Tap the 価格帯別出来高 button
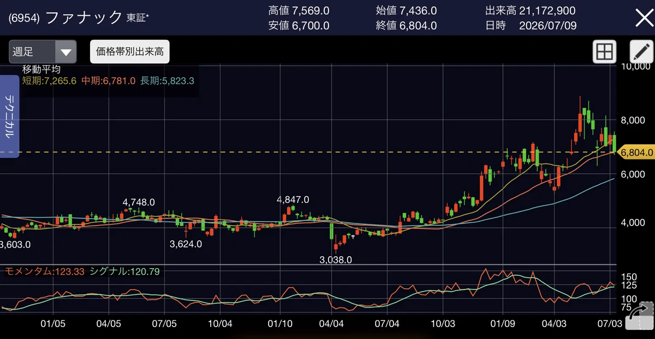This screenshot has width=655, height=339. 129,52
